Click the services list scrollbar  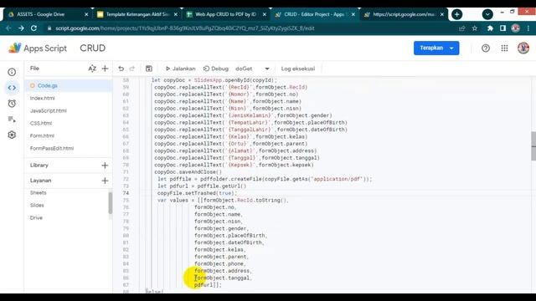(x=110, y=203)
